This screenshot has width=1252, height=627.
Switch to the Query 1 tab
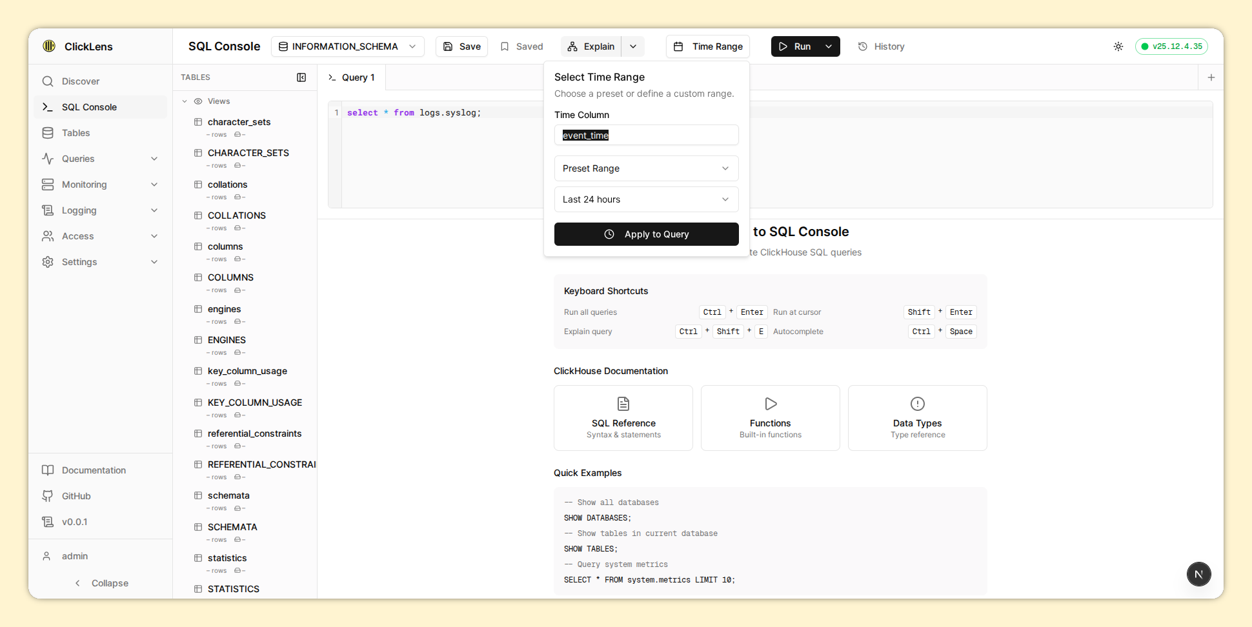pyautogui.click(x=352, y=77)
